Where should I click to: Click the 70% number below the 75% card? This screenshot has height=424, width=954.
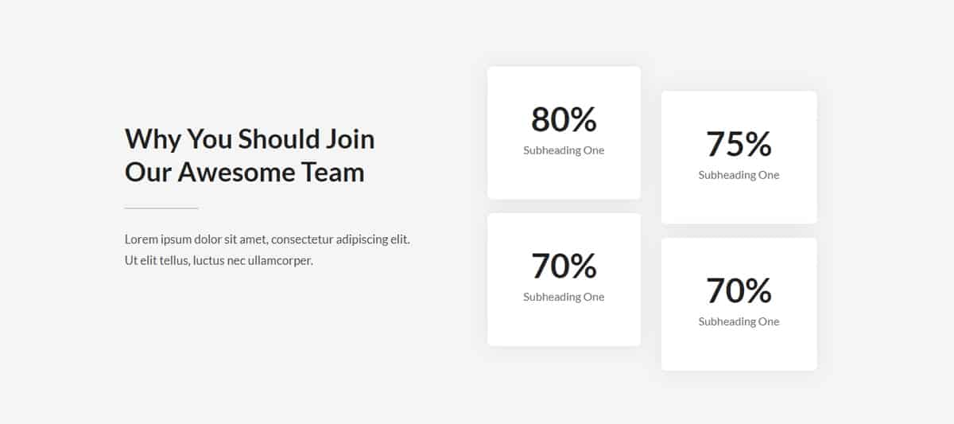click(739, 290)
